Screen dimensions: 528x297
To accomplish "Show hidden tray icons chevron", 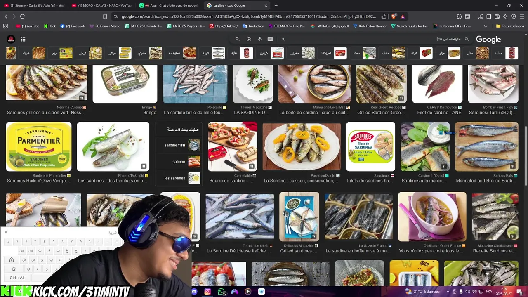I will [448, 292].
